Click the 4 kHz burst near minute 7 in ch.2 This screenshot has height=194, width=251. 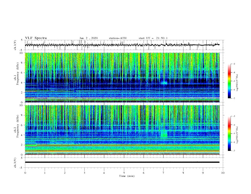tap(164, 134)
